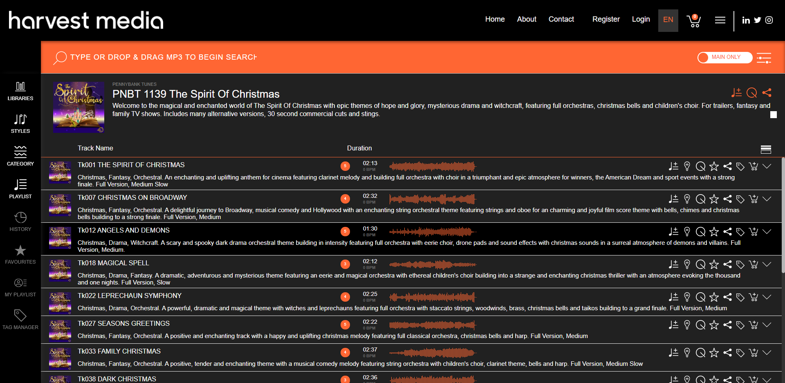Select the EN language button
The image size is (785, 383).
pyautogui.click(x=668, y=20)
